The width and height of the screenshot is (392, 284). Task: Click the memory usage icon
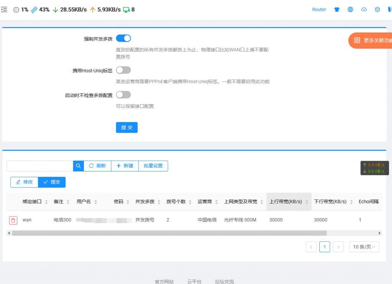34,10
